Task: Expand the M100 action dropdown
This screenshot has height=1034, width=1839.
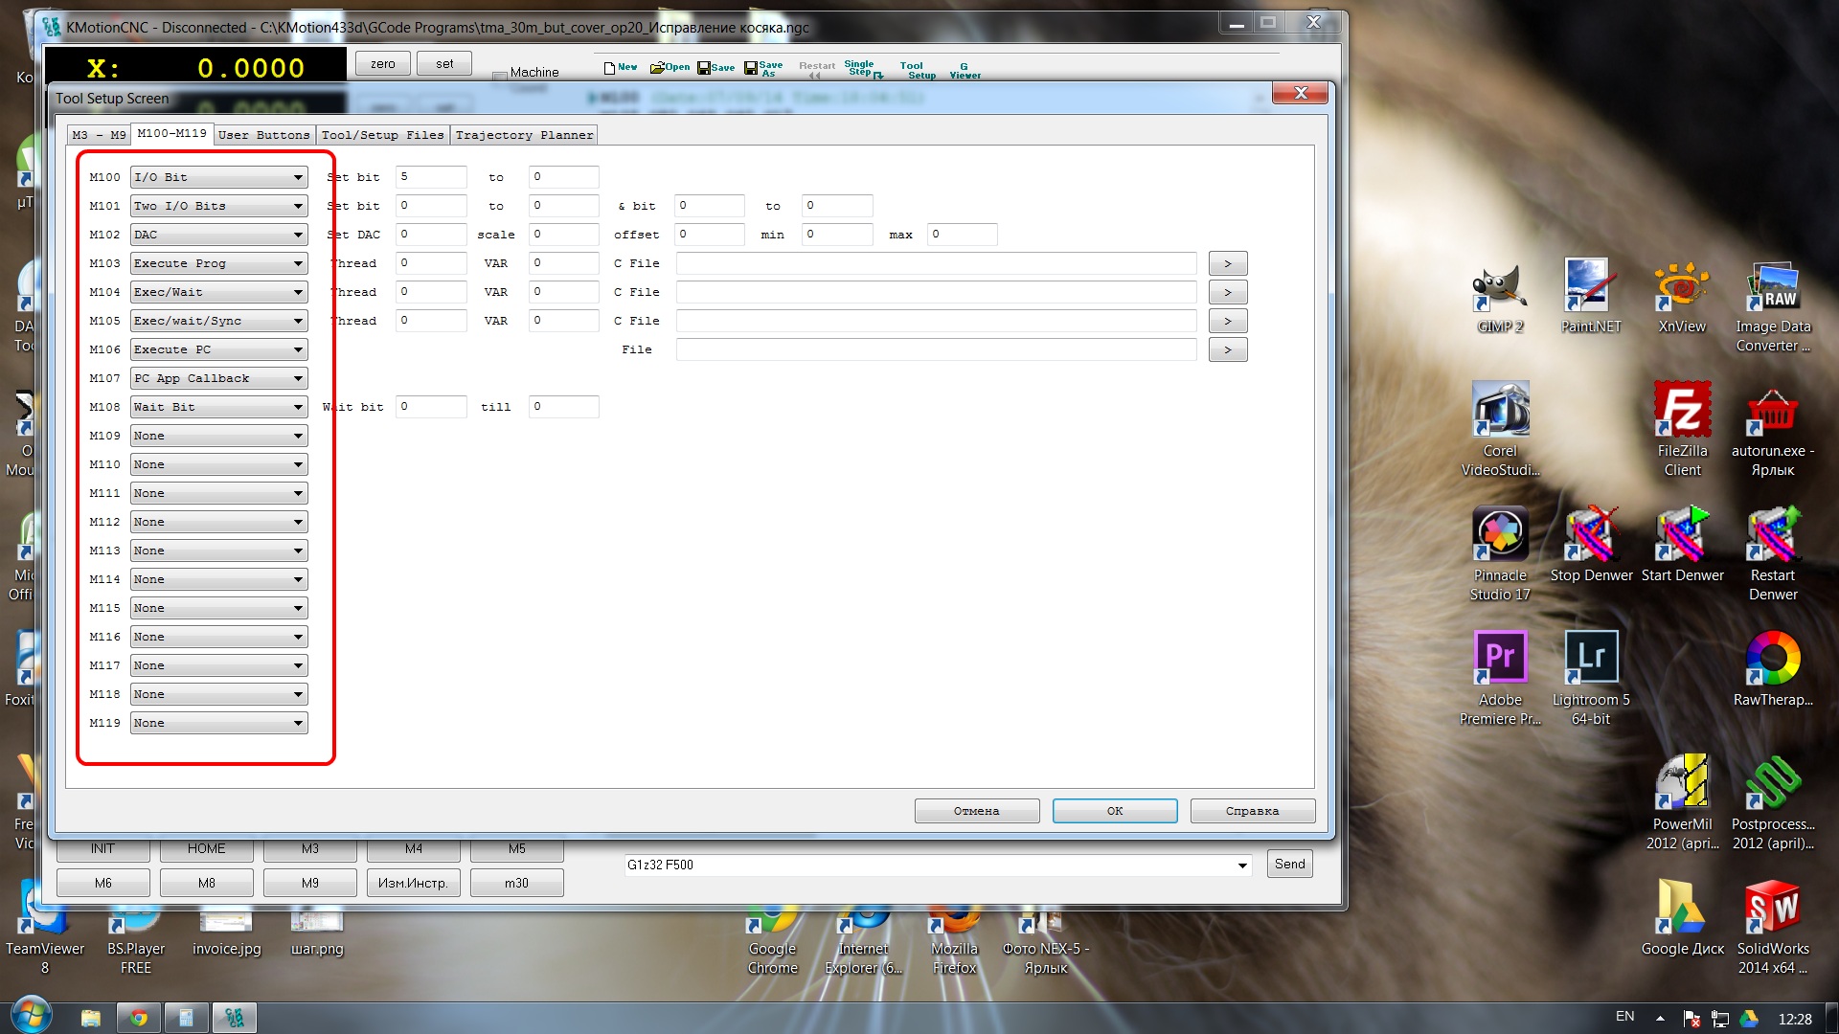Action: [x=298, y=177]
